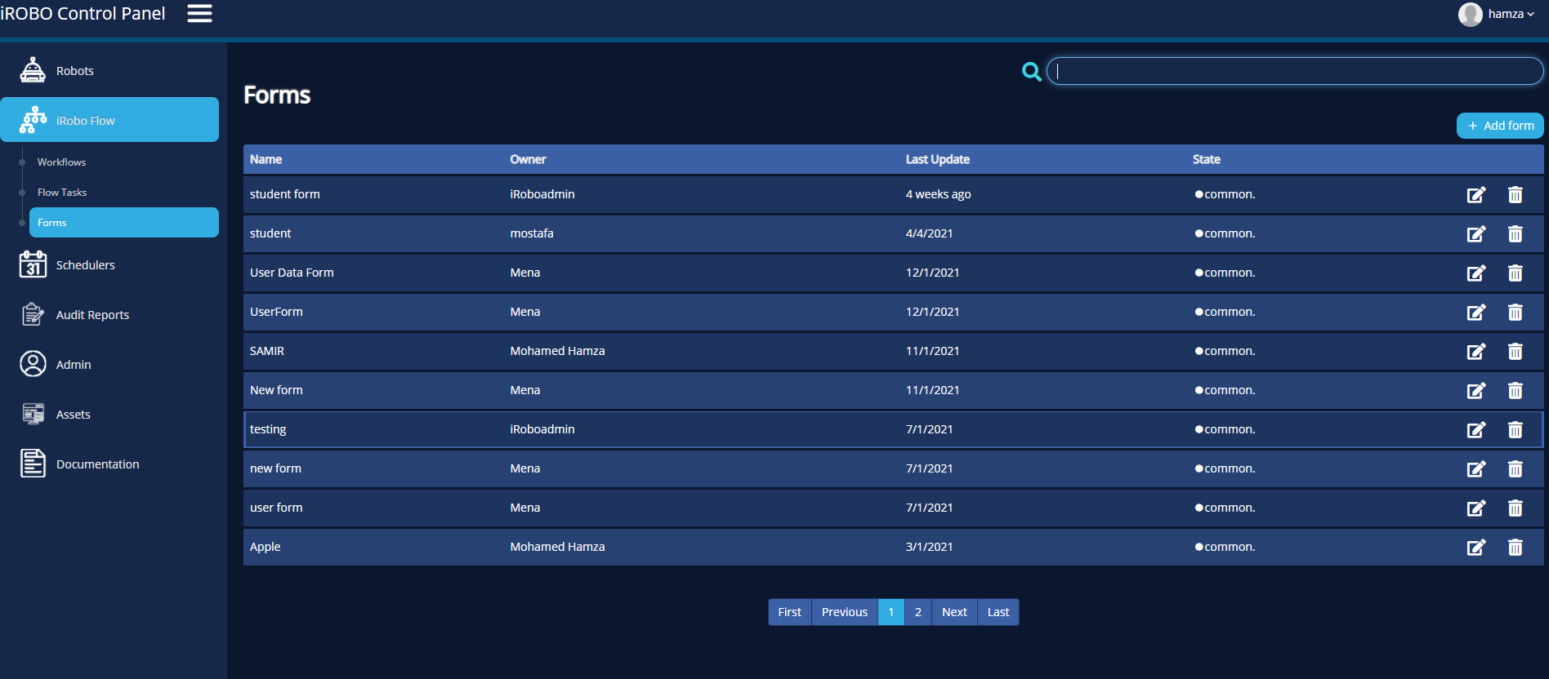This screenshot has height=679, width=1549.
Task: Delete the 'testing' form row
Action: click(x=1515, y=430)
